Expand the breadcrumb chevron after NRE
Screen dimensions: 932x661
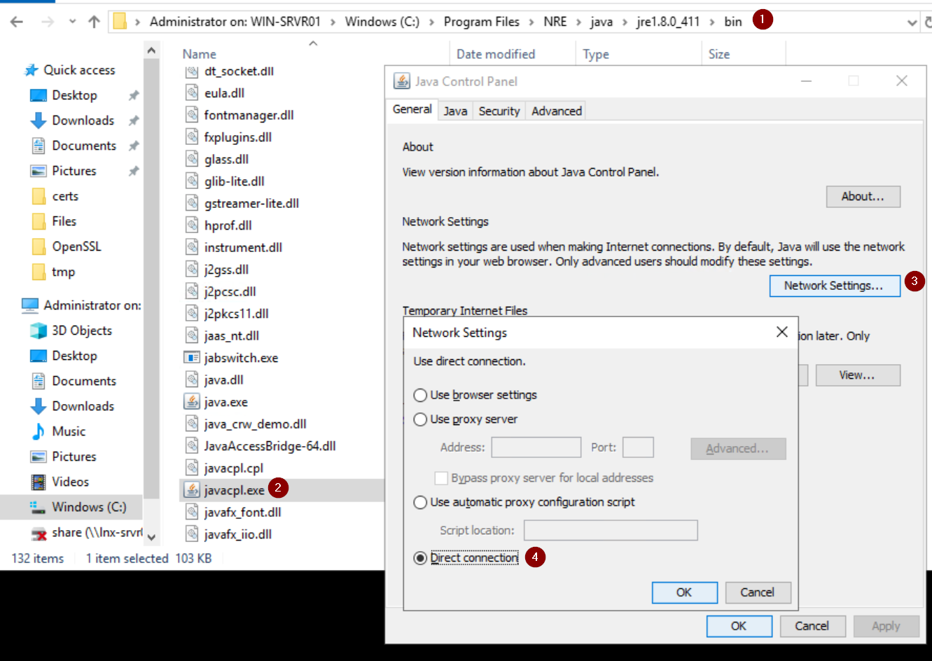579,22
